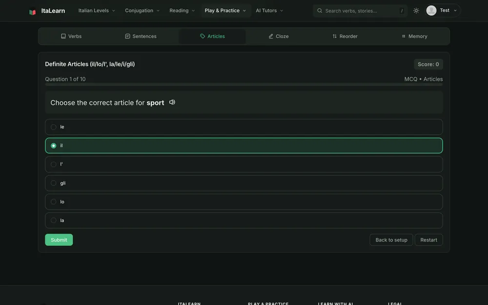Click the Memory grid icon
Screen dimensions: 488x305
tap(404, 36)
